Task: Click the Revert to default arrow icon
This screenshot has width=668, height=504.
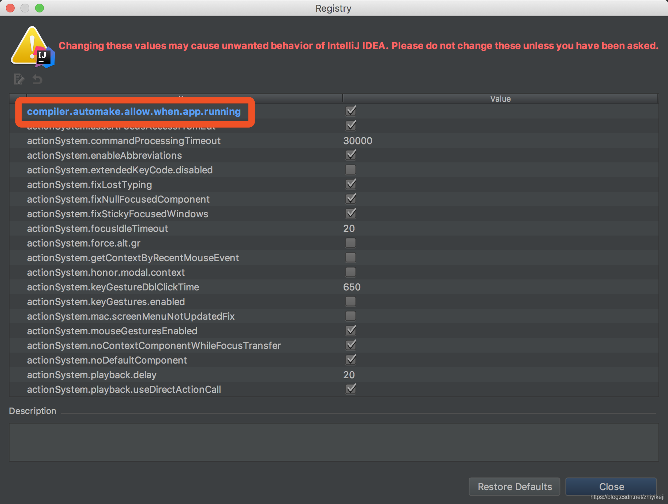Action: coord(37,79)
